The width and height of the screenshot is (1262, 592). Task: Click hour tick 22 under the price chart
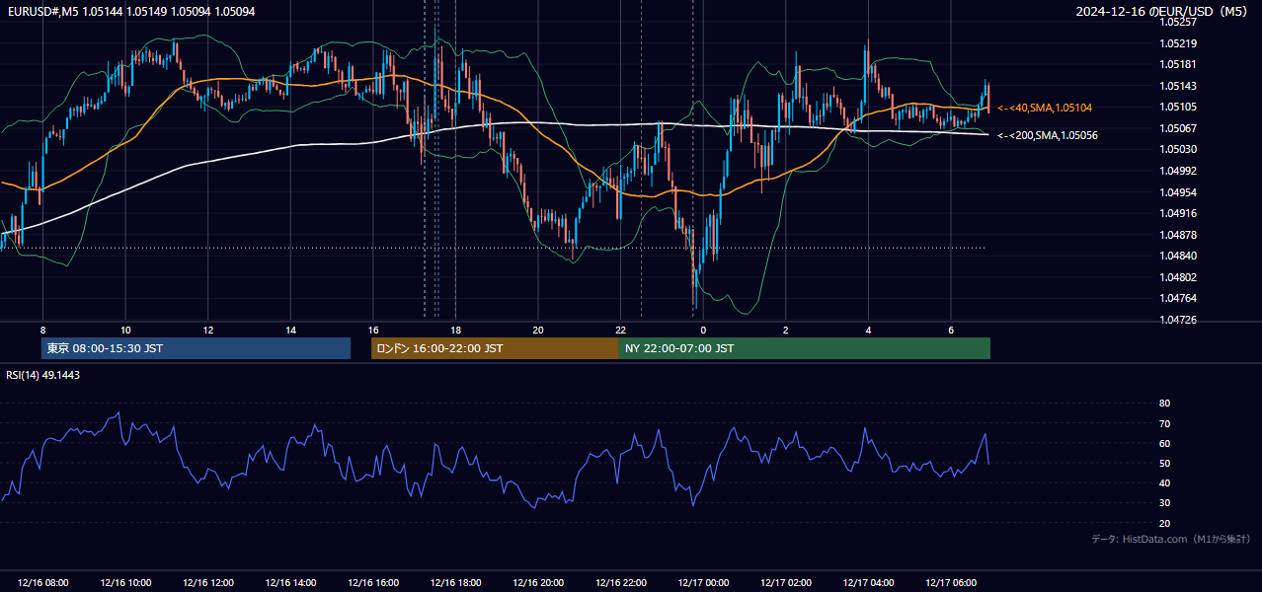620,330
